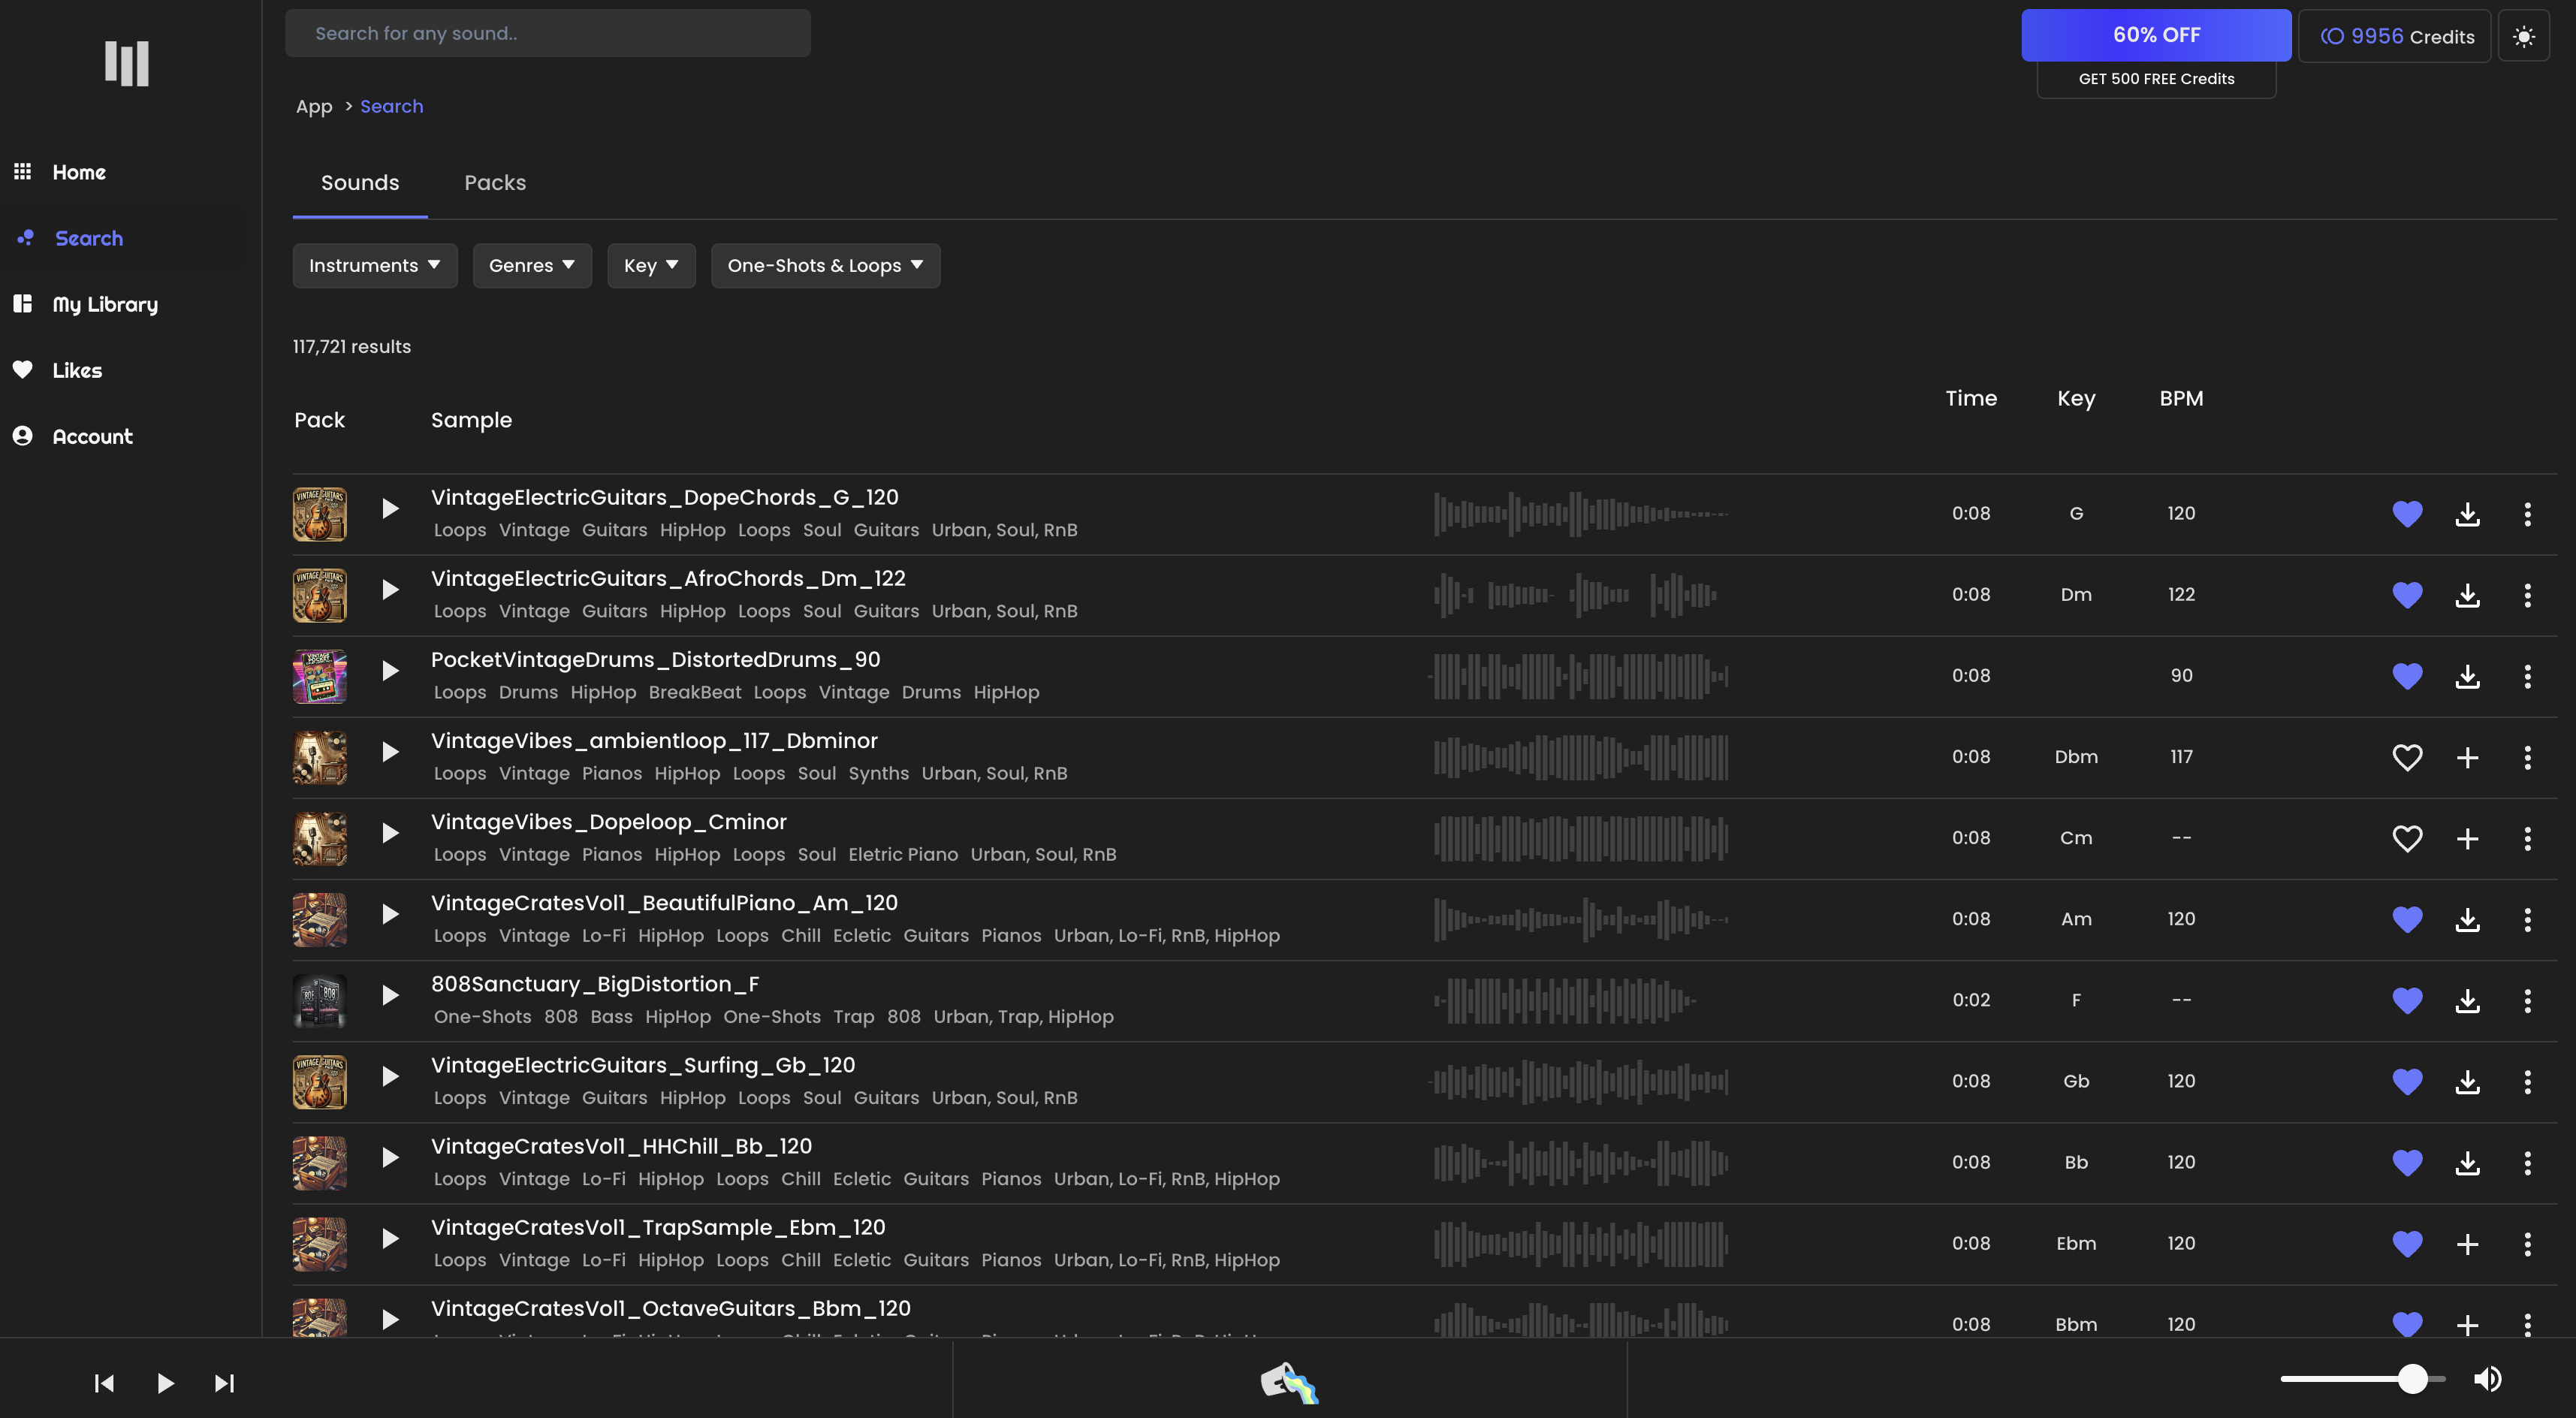Open My Library in the sidebar
2576x1418 pixels.
(104, 304)
